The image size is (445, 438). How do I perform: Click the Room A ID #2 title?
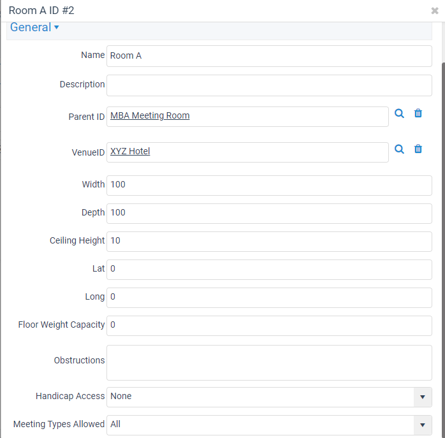point(41,10)
